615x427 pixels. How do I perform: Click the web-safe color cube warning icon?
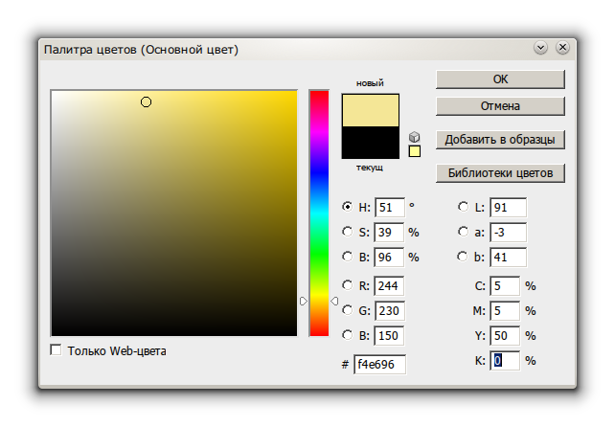point(414,137)
